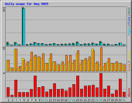Click the red KBytes bar for day 19
Screen dimensions: 132x103
[78, 86]
